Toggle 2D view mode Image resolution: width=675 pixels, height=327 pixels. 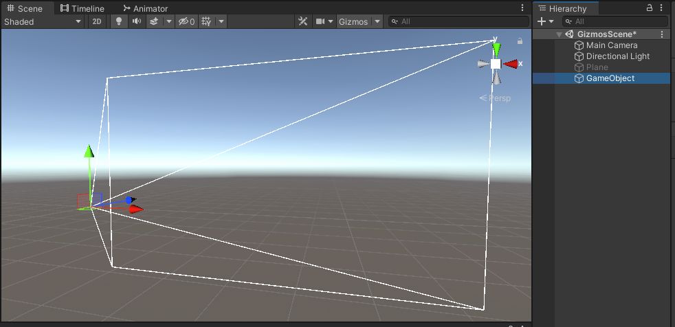pos(97,21)
